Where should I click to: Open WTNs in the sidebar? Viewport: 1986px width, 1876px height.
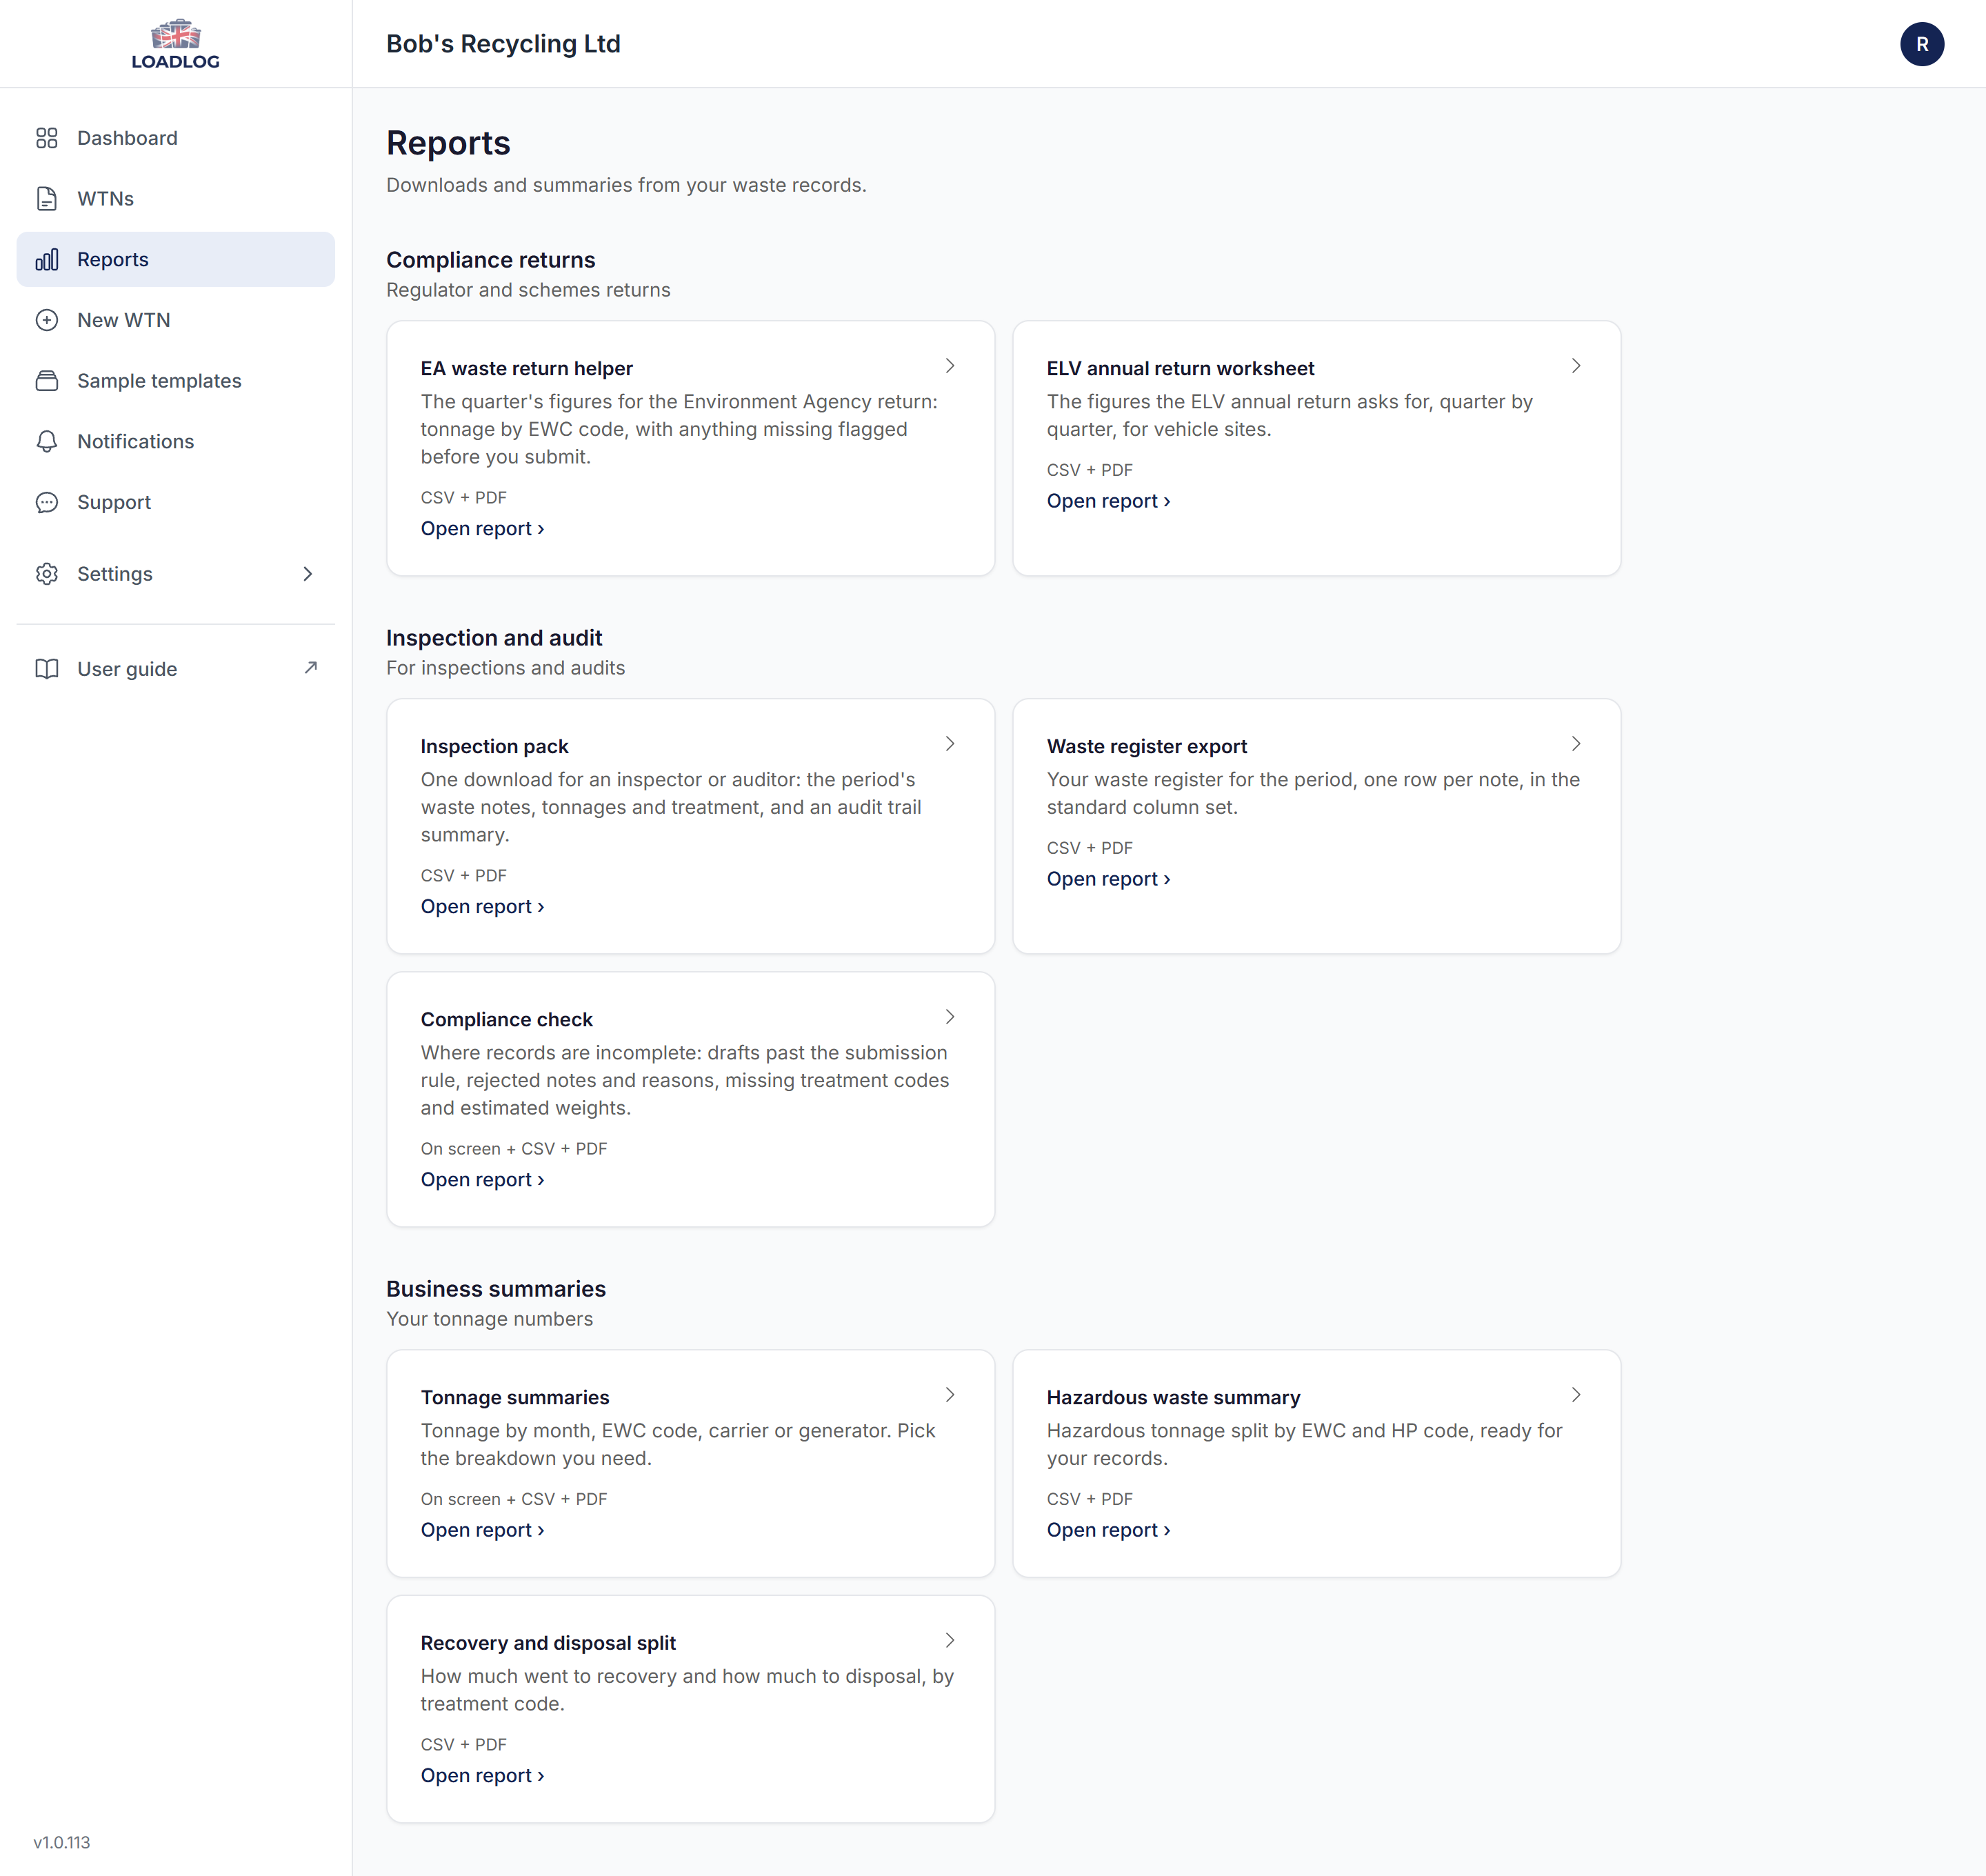(x=175, y=199)
